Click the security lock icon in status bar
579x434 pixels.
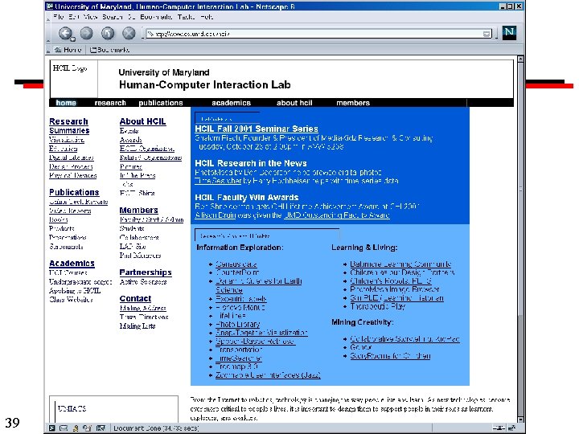pos(511,428)
